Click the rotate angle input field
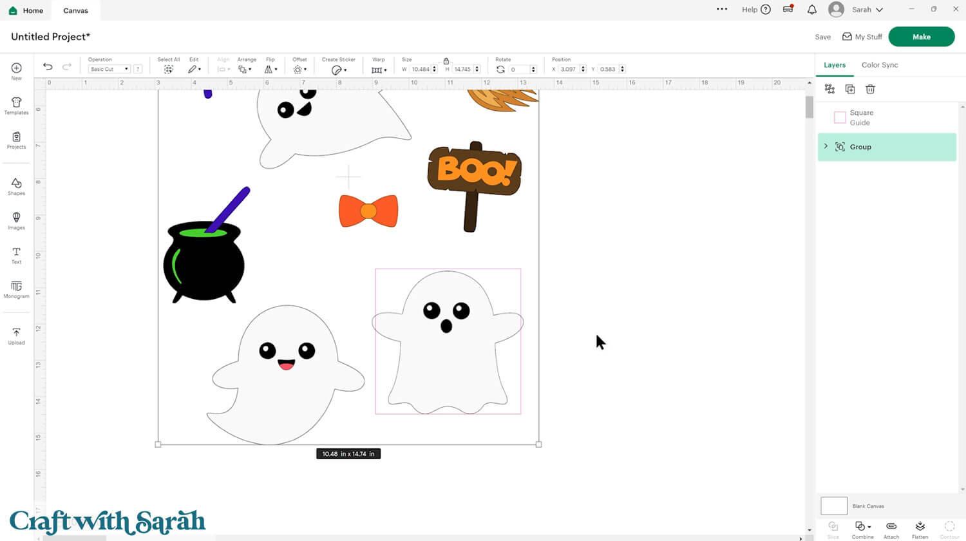 [518, 70]
